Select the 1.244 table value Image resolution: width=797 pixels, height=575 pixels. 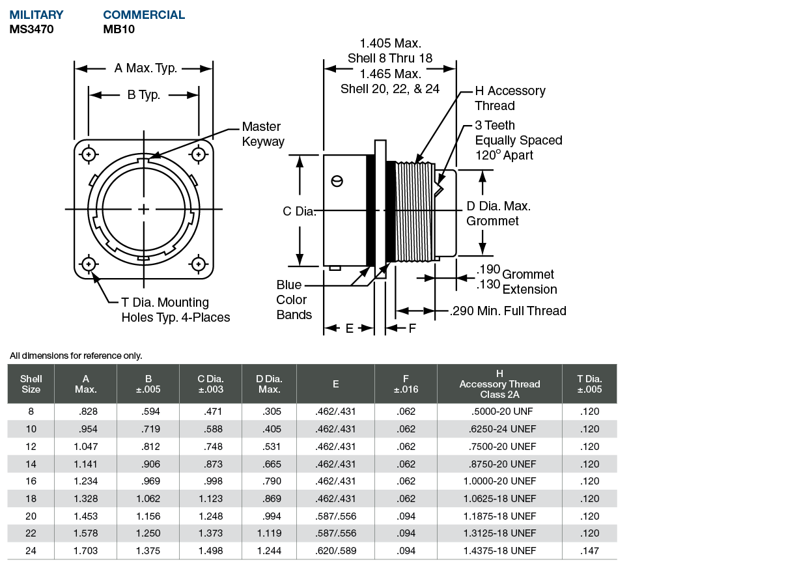(x=270, y=551)
